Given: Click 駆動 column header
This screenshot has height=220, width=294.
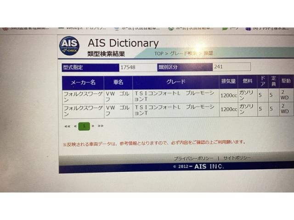Looking at the screenshot, I should 286,81.
